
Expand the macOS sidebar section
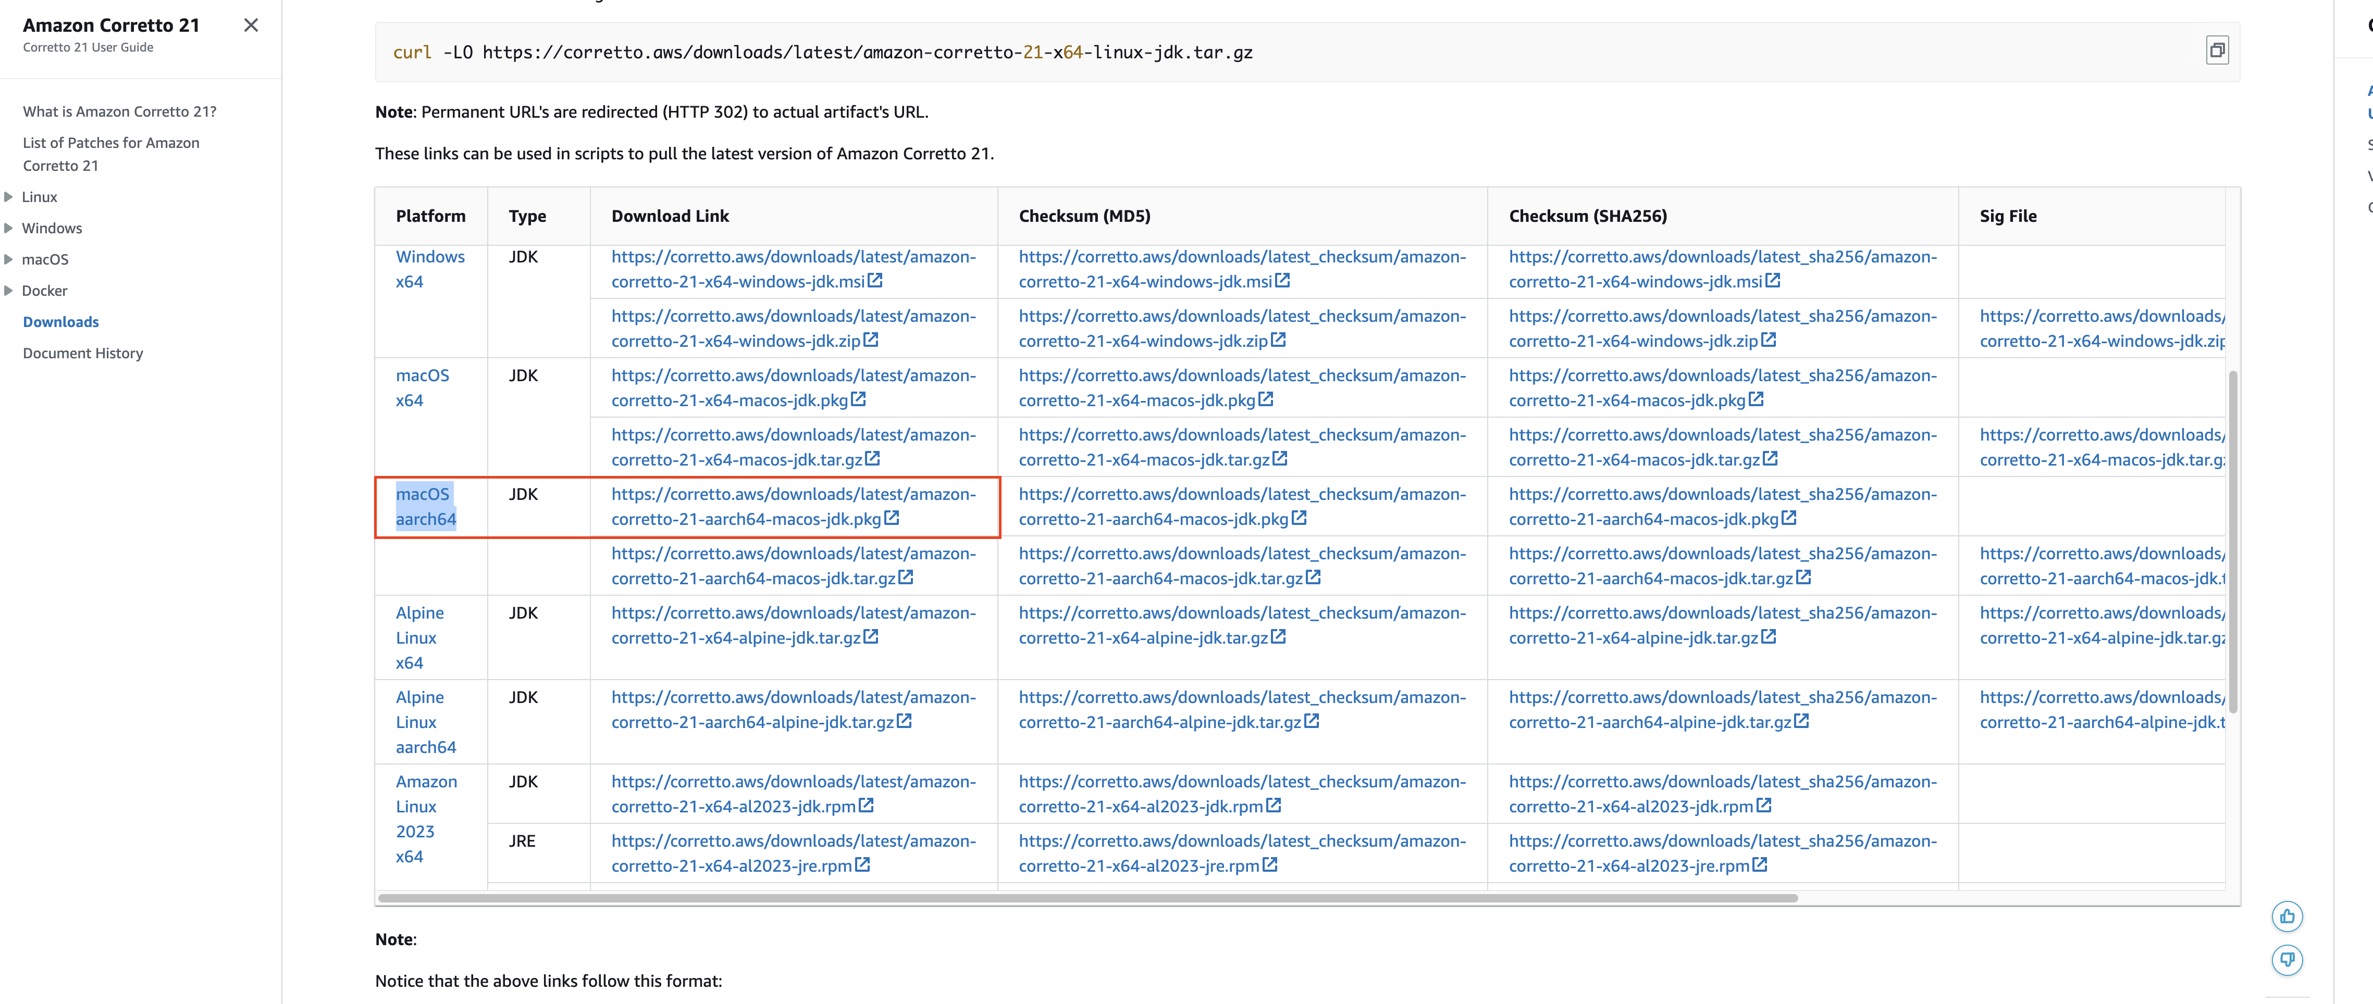(x=9, y=259)
